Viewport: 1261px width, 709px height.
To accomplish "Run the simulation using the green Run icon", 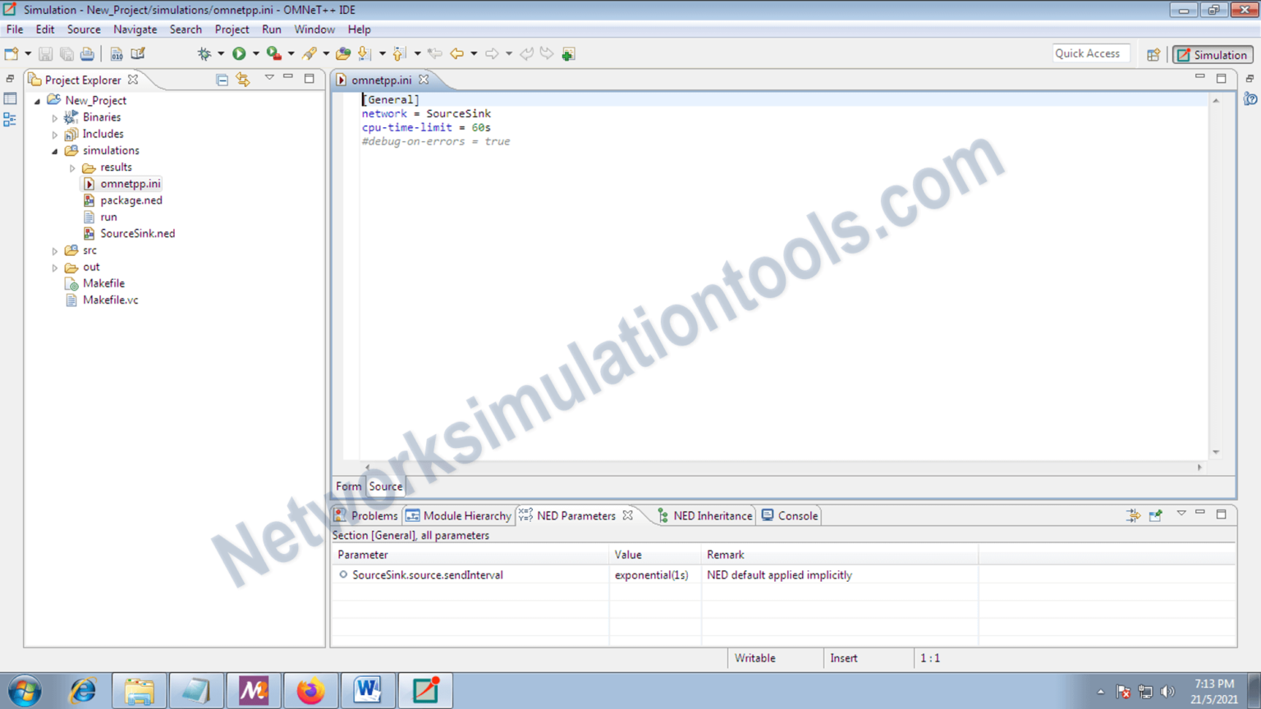I will 238,53.
